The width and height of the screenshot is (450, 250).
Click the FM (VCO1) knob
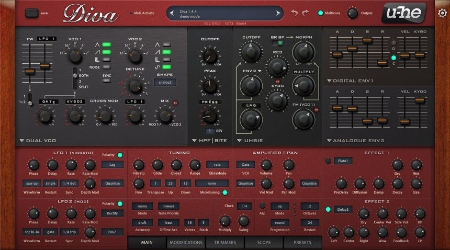pos(303,119)
